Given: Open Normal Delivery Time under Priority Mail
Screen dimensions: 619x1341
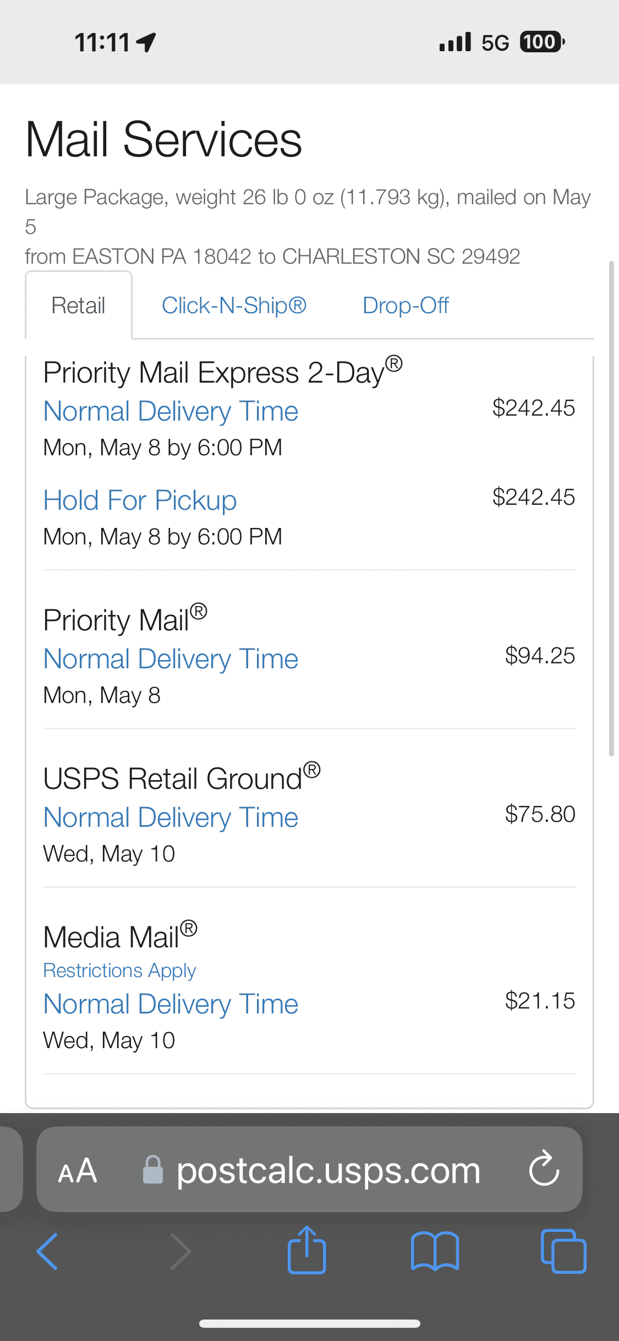Looking at the screenshot, I should [x=171, y=659].
